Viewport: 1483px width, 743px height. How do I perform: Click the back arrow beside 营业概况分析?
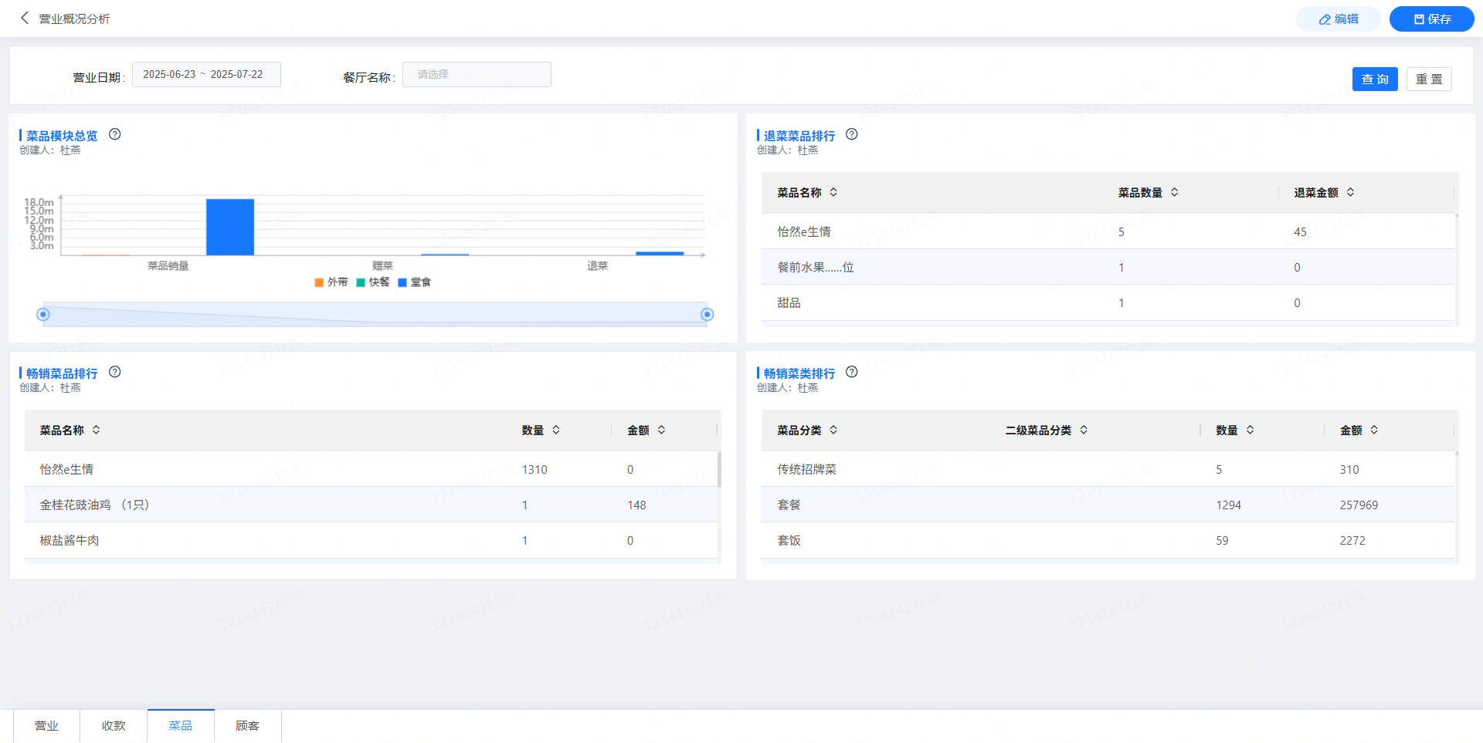pyautogui.click(x=25, y=18)
